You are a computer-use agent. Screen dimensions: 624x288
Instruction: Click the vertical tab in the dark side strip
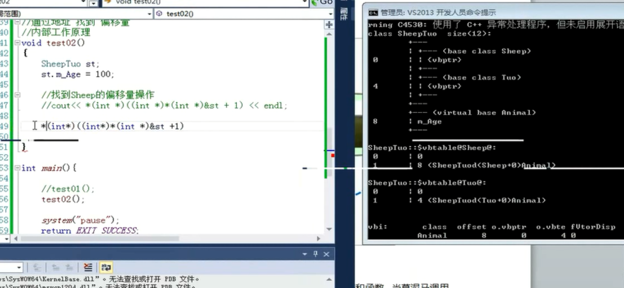tap(344, 14)
